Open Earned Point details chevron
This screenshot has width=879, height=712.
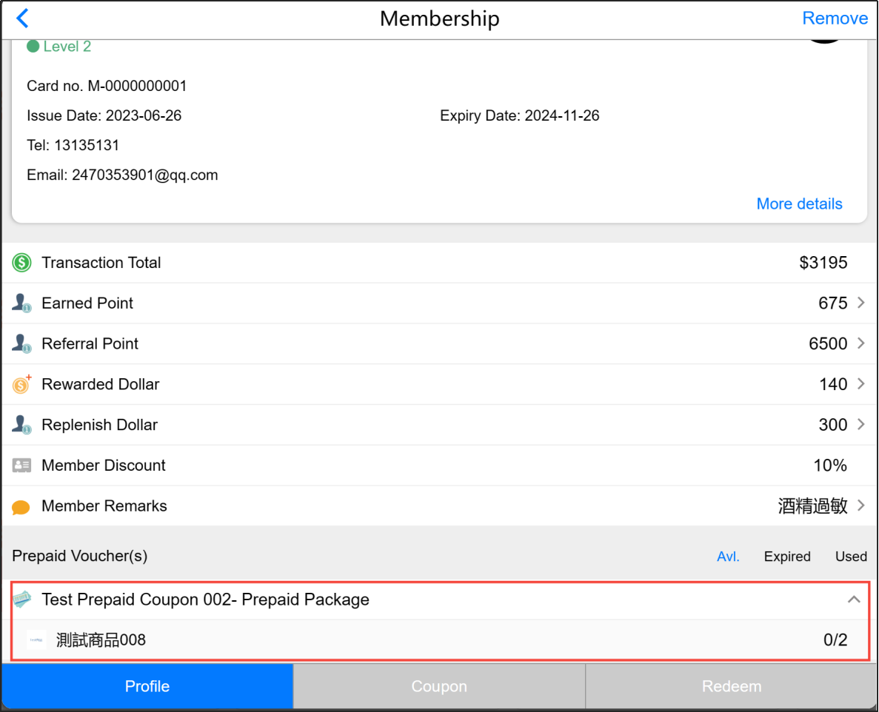pyautogui.click(x=860, y=303)
